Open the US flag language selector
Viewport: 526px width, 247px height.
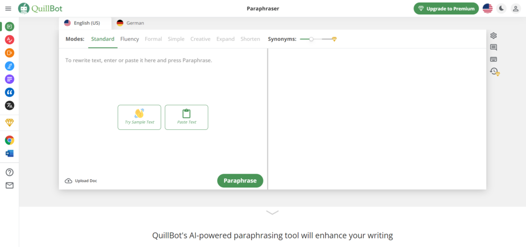click(x=487, y=9)
